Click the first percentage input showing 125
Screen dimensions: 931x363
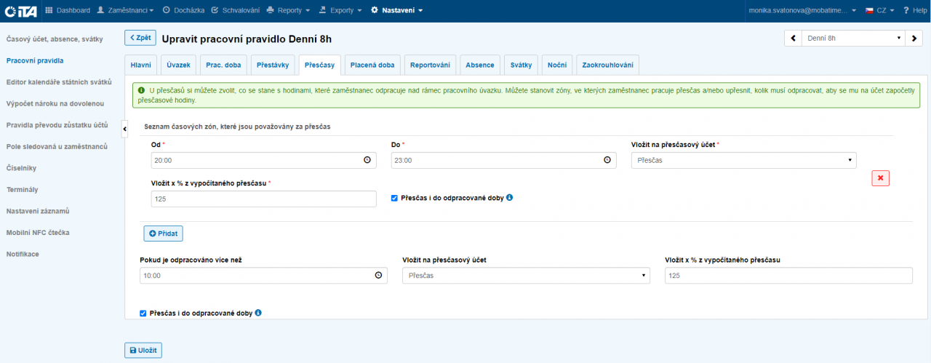[x=263, y=199]
